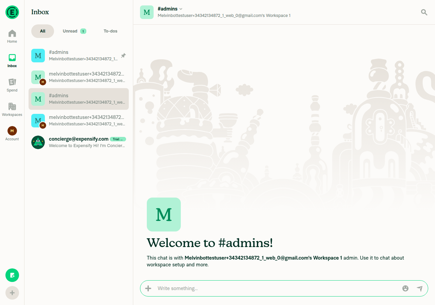Open the concierge@expensify.com chat

tap(79, 142)
